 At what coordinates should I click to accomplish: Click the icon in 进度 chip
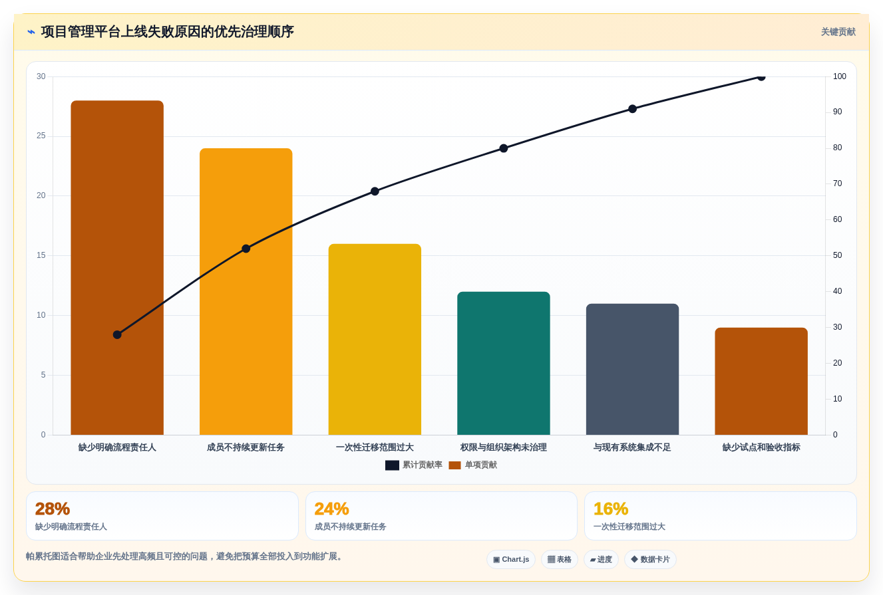(593, 560)
